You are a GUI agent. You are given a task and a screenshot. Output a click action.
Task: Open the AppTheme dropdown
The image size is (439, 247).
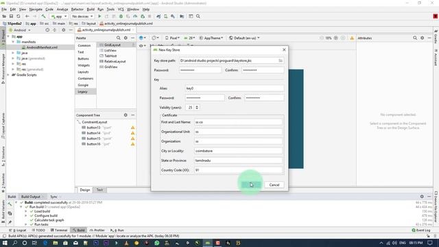[211, 38]
